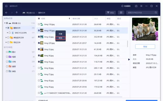Click the $RECYCLE.BIN recycle bin icon
This screenshot has height=101, width=163.
point(13,33)
